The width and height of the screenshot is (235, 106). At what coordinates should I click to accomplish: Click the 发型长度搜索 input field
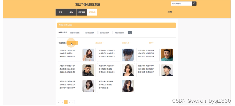pos(120,33)
